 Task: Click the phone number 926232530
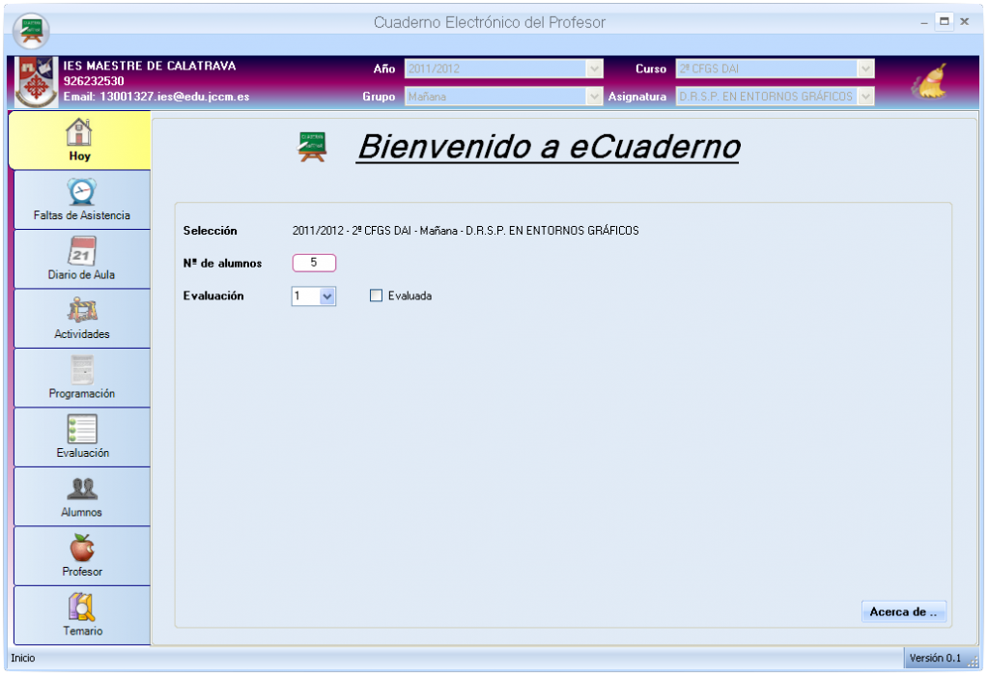coord(94,81)
